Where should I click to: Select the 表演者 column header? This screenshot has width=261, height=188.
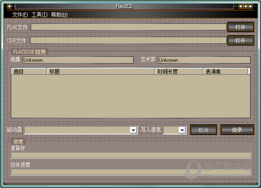tap(225, 71)
